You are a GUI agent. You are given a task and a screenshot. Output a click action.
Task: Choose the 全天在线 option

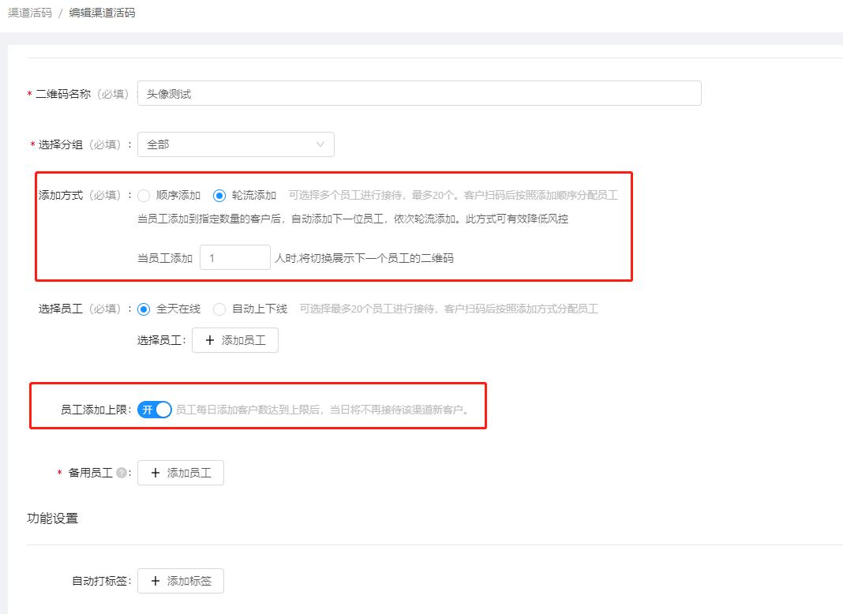coord(143,309)
